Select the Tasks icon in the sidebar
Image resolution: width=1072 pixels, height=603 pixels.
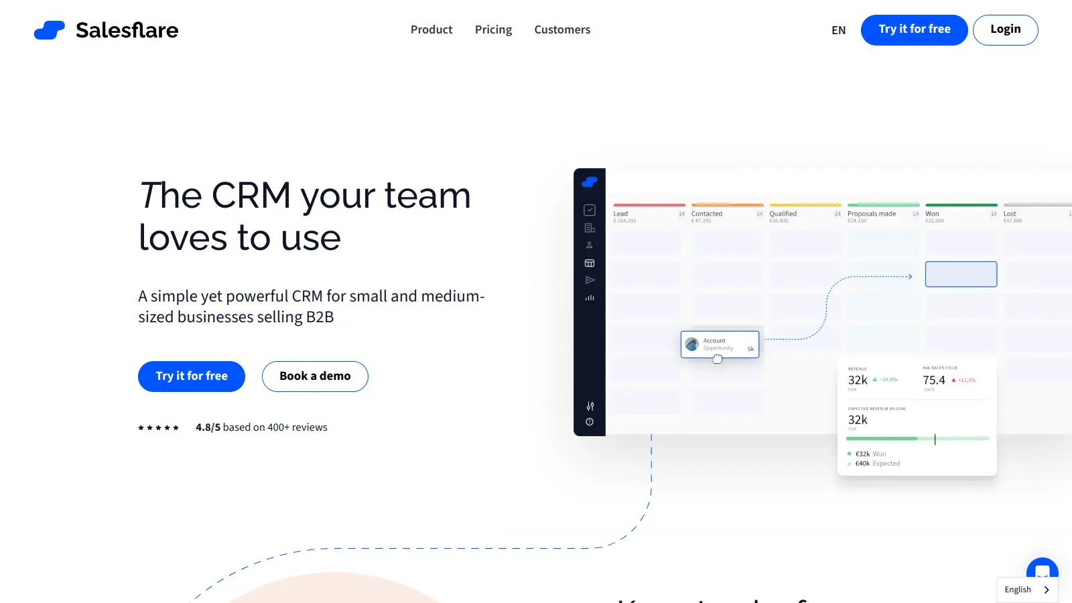point(590,209)
